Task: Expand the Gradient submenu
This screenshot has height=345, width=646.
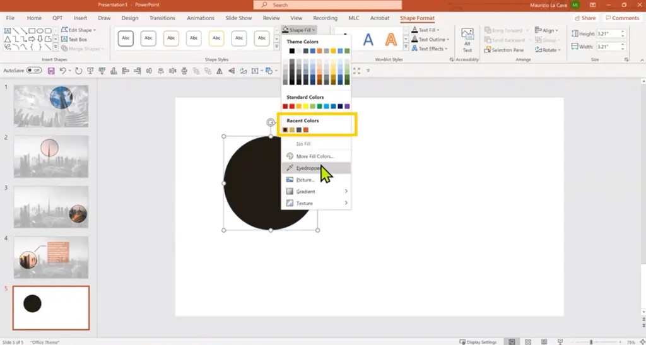Action: point(316,192)
